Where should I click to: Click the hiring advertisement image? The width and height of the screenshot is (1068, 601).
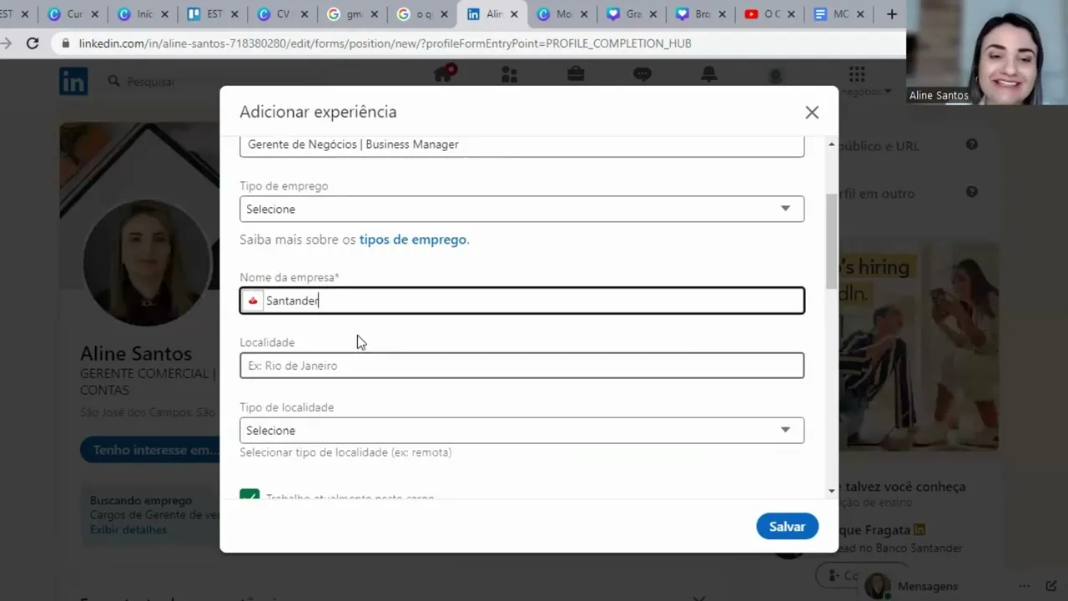[x=918, y=346]
